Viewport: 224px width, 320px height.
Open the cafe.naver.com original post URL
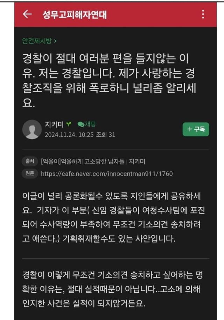107,174
